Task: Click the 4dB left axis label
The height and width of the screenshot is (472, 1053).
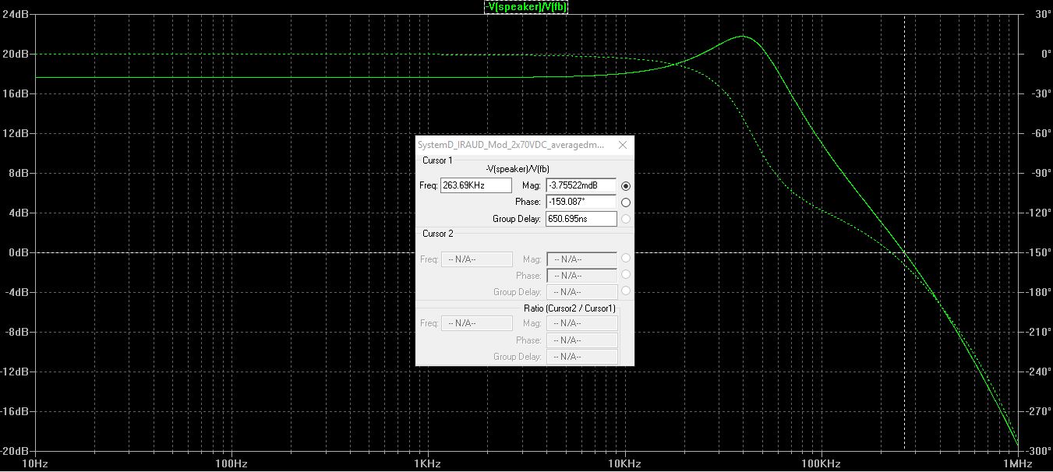Action: (20, 213)
